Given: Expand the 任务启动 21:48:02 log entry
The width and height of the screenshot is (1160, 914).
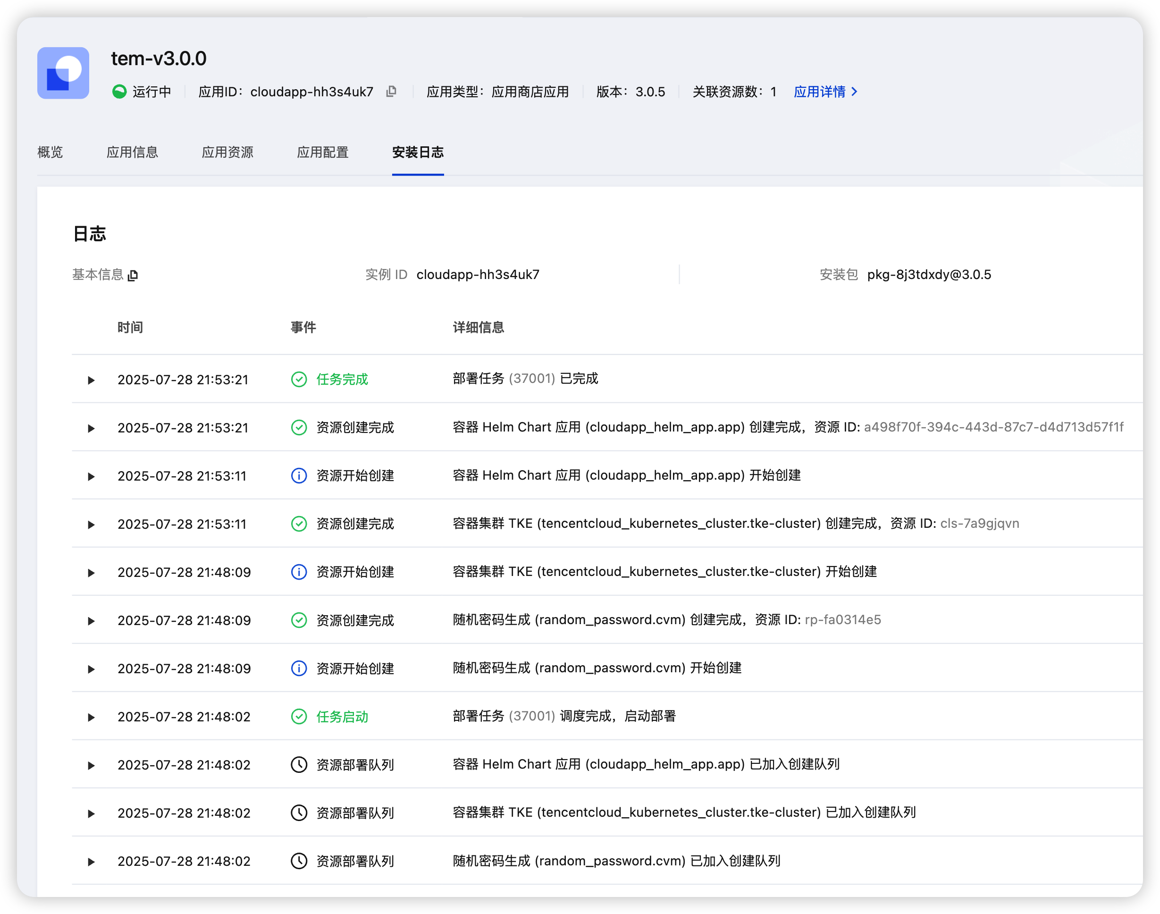Looking at the screenshot, I should tap(91, 717).
